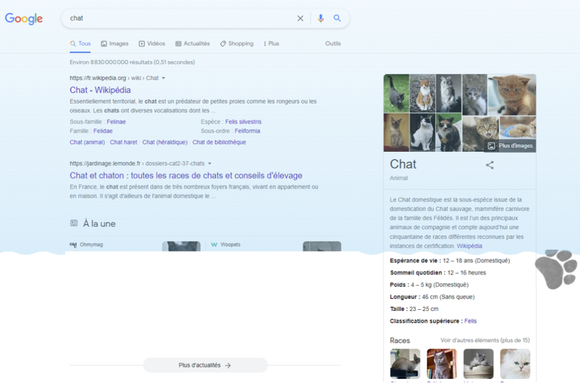Click the 'À la une' news icon

click(74, 223)
